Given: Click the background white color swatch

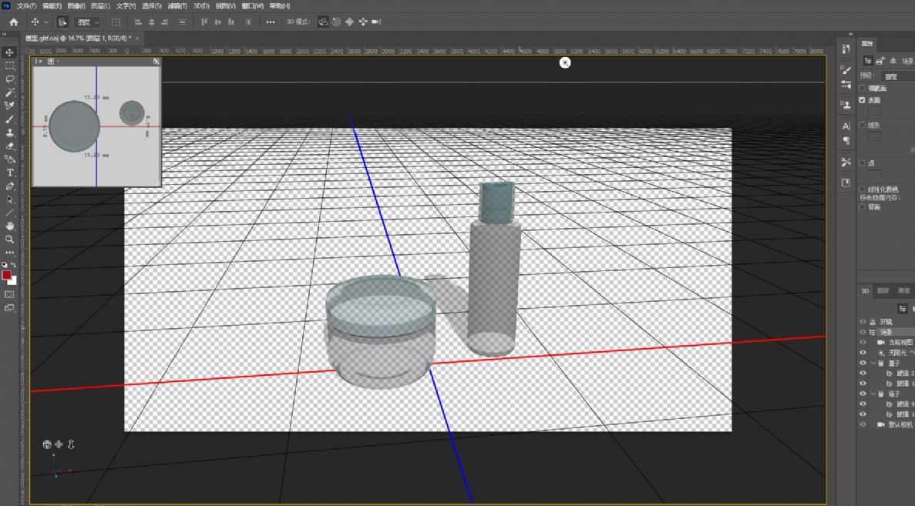Looking at the screenshot, I should coord(12,280).
